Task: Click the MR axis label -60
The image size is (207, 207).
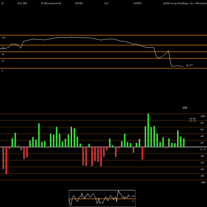Action: 202,169
